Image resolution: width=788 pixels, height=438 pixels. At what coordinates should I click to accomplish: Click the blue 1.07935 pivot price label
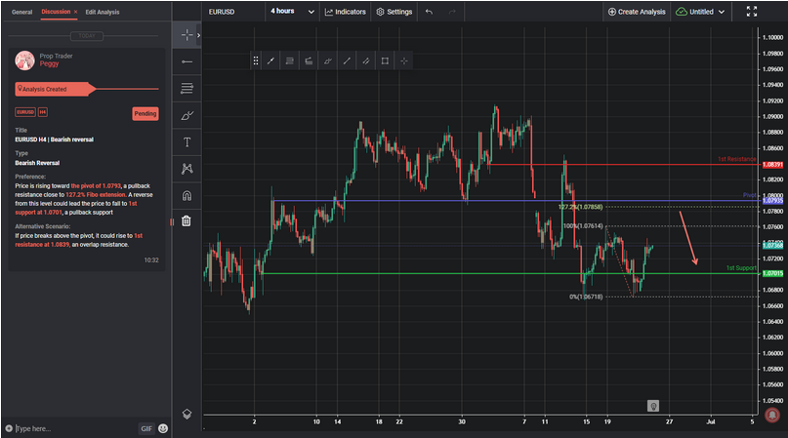(x=772, y=201)
